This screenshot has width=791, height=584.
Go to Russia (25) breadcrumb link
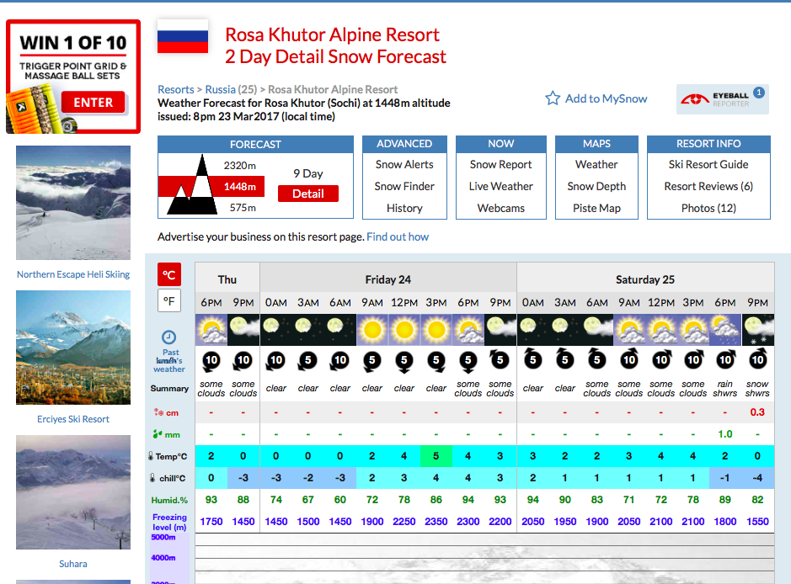pos(231,90)
